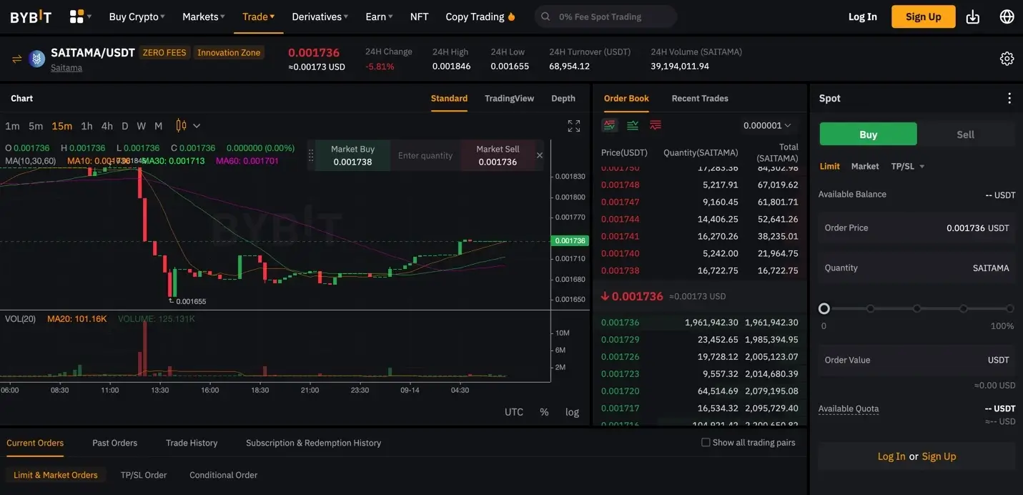Open Past Orders tab
Screen dimensions: 1023x495
[x=114, y=443]
